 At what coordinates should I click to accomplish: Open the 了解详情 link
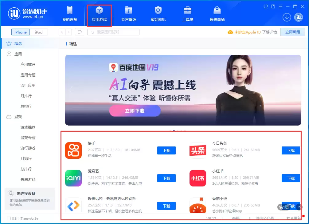click(269, 32)
